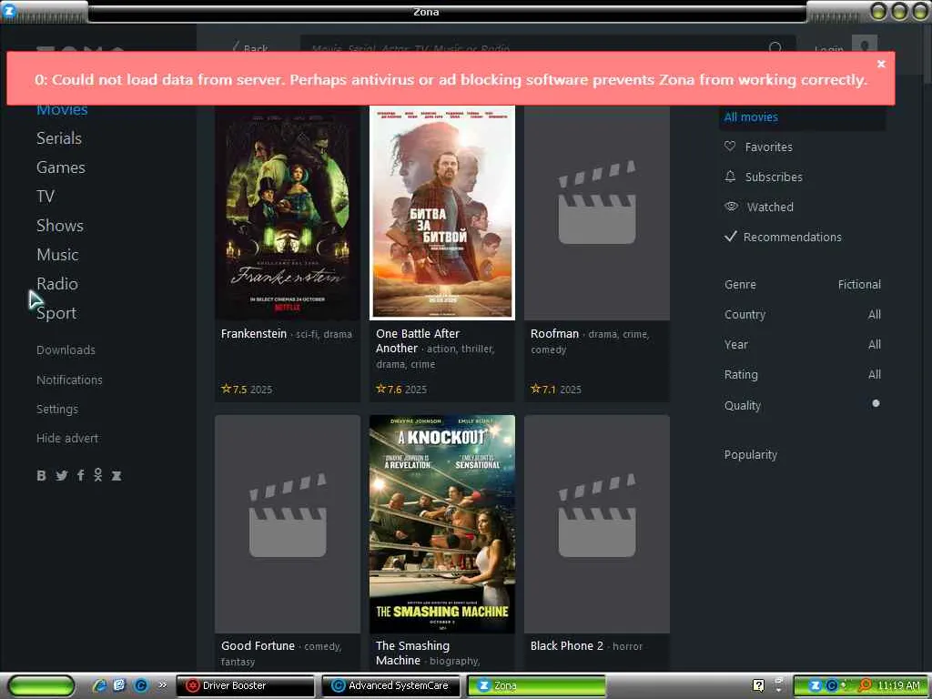The image size is (932, 699).
Task: Expand the Rating filter
Action: (x=803, y=374)
